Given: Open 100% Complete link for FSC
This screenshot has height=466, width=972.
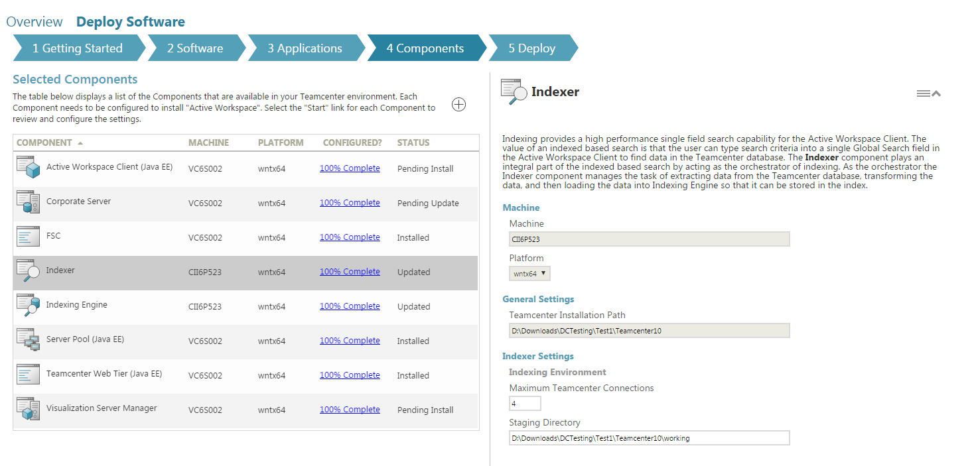Looking at the screenshot, I should point(350,237).
